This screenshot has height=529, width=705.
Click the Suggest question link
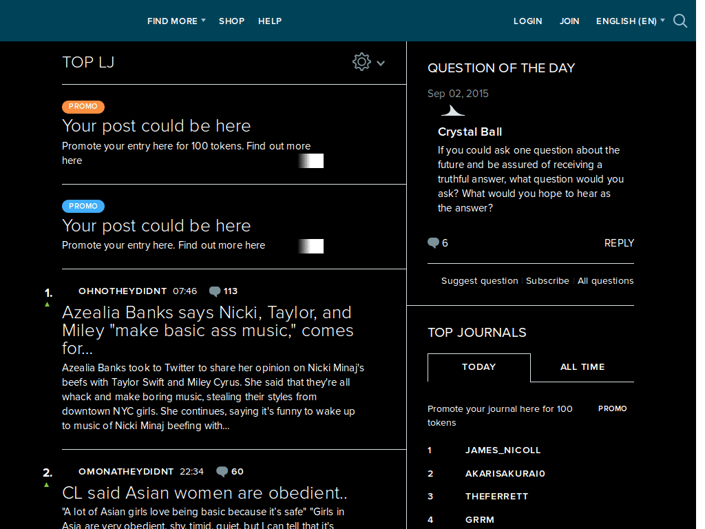click(479, 281)
